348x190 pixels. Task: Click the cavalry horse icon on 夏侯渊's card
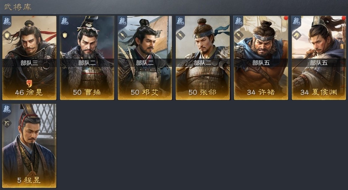(296, 35)
